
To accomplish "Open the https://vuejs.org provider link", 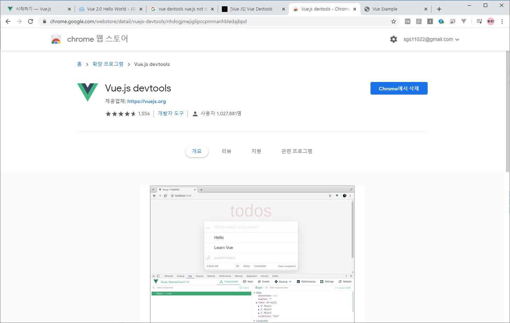I will coord(147,101).
